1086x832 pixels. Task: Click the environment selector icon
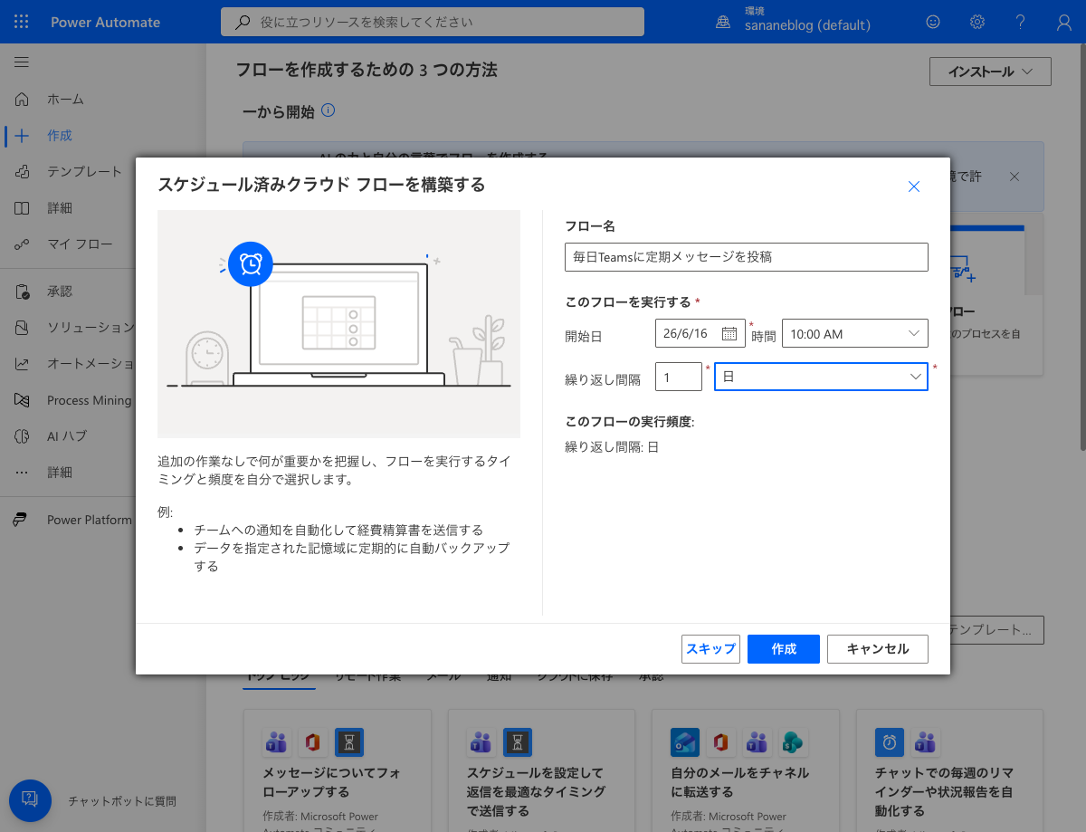(723, 22)
